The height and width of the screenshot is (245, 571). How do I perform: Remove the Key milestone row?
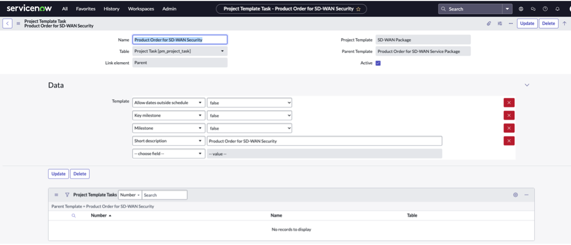509,116
